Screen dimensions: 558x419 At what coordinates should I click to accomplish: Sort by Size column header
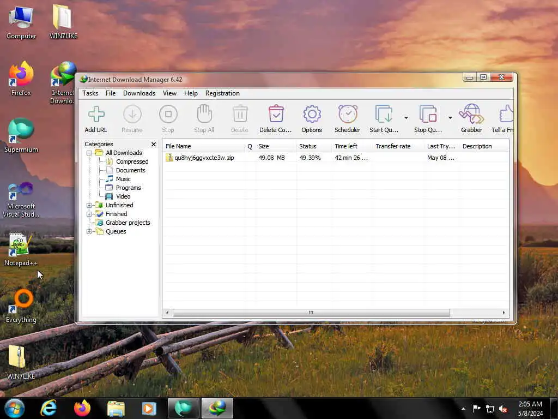[276, 146]
